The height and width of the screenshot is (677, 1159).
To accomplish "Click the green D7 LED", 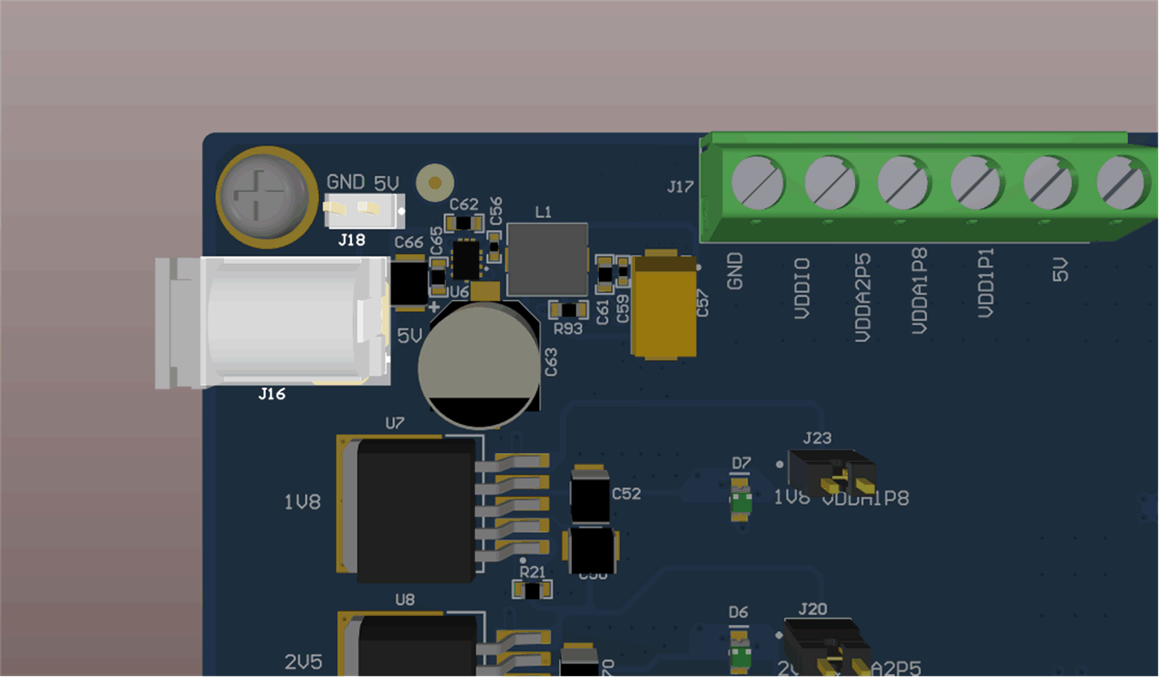I will (x=741, y=501).
